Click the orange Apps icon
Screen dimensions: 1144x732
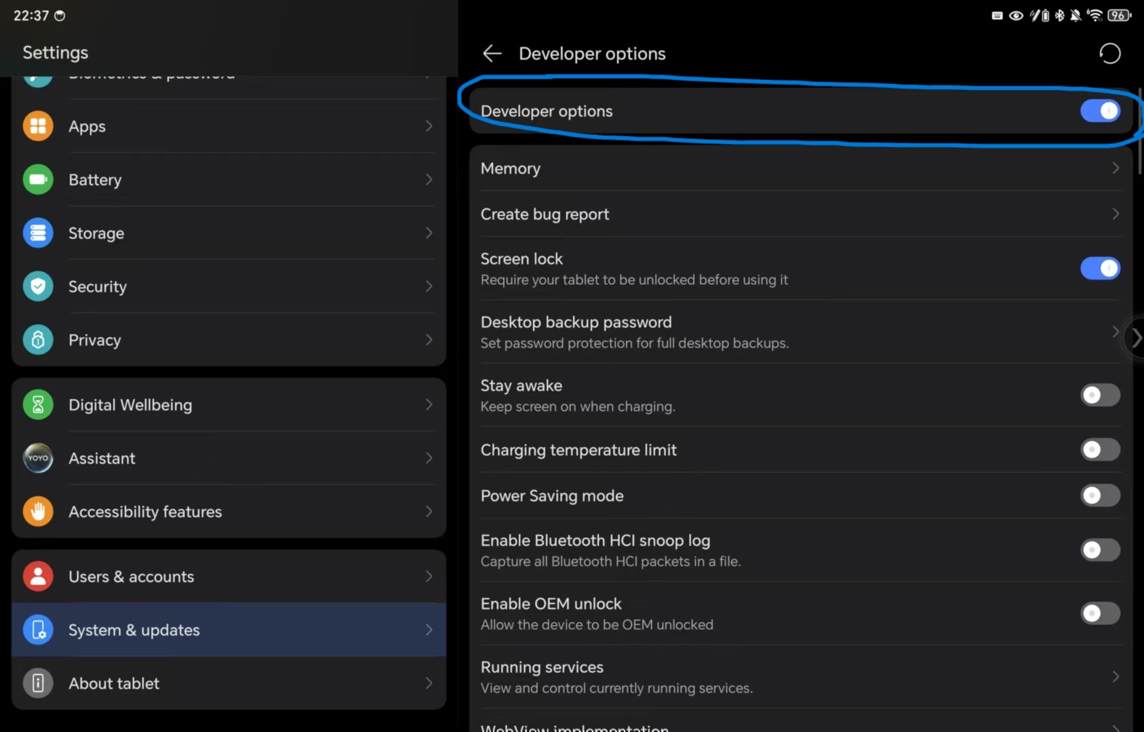point(38,126)
